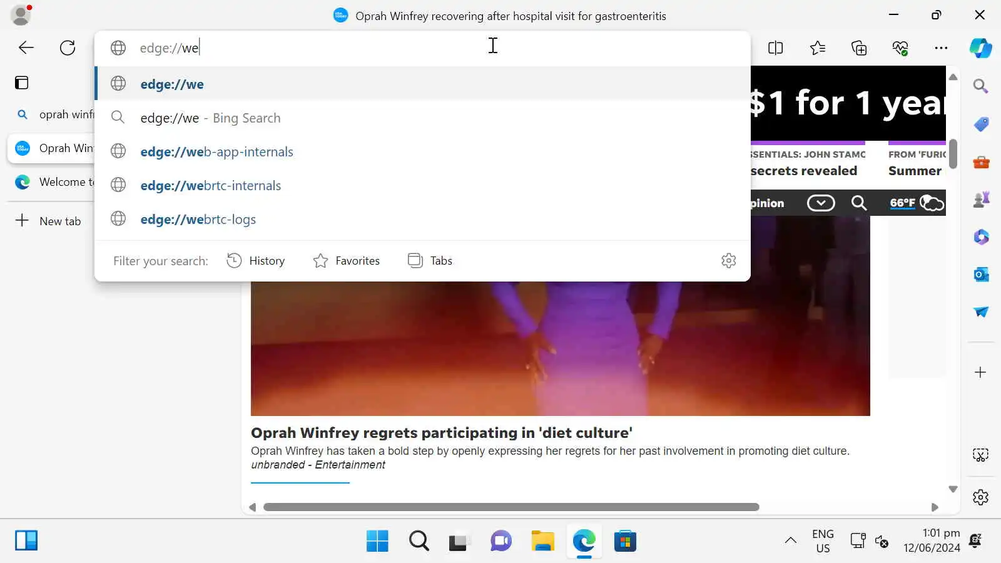This screenshot has width=1001, height=563.
Task: Select the edge://we top suggestion
Action: 423,84
